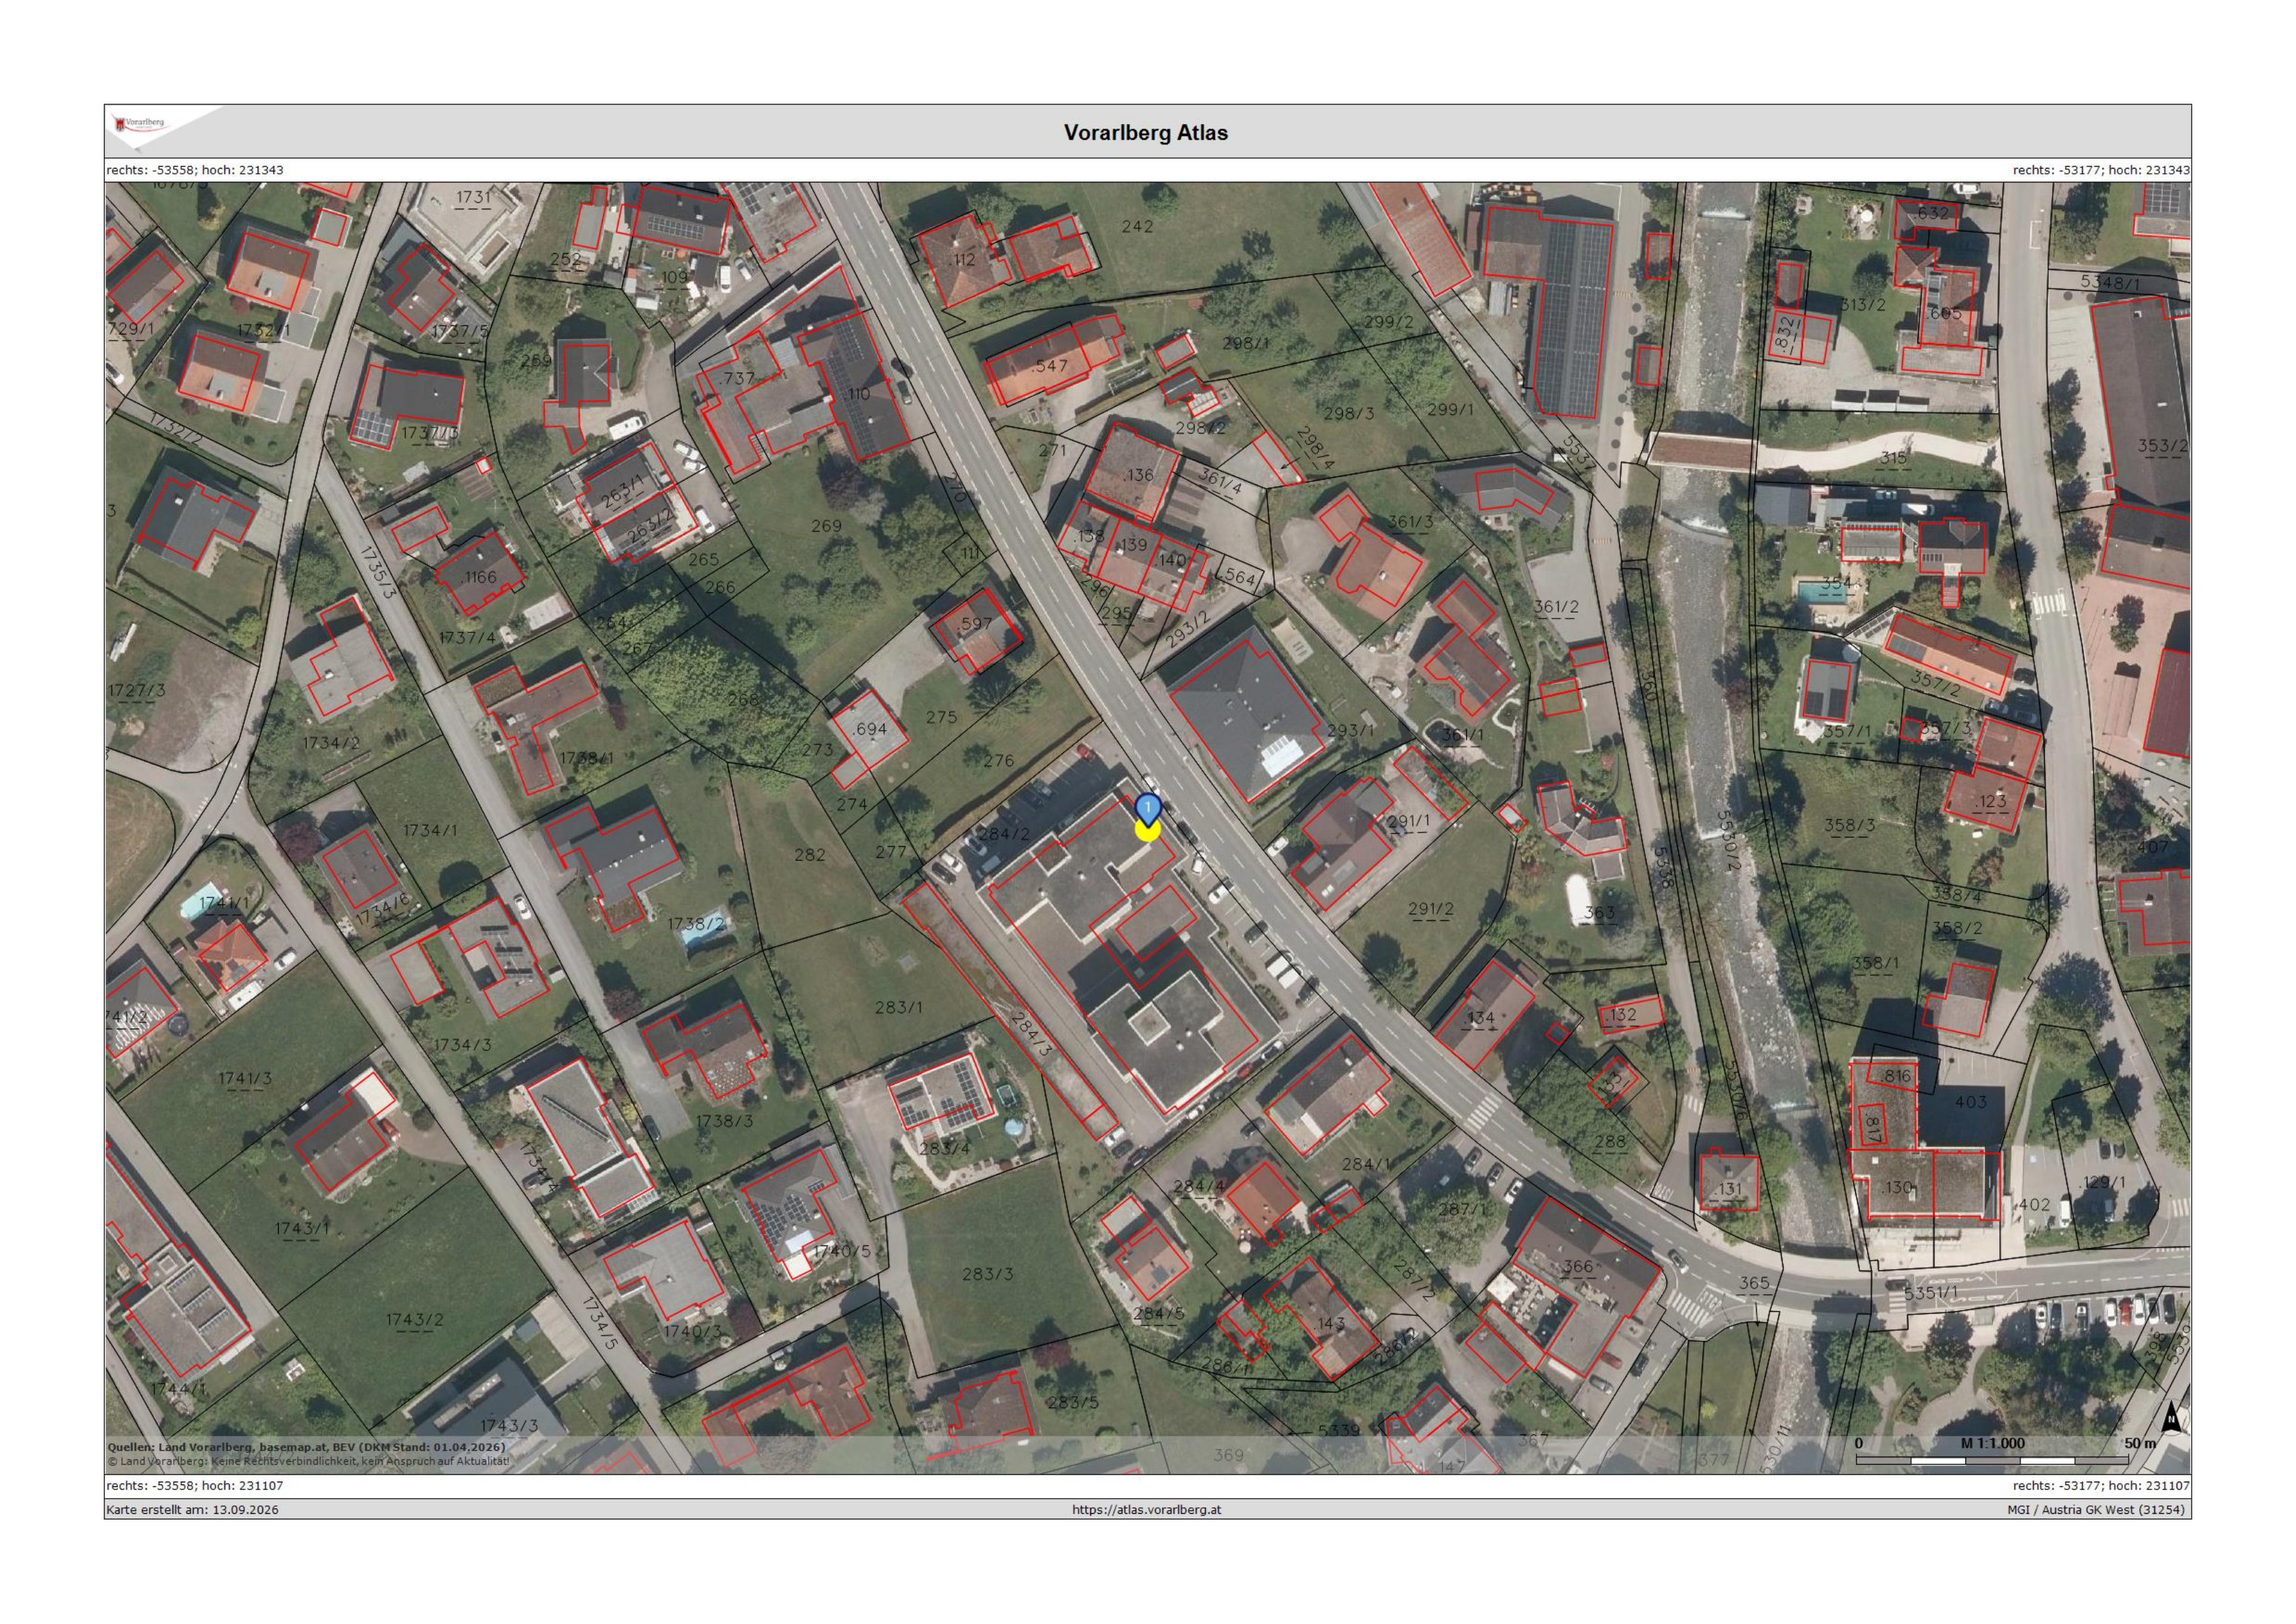
Task: Click building label .737
Action: pos(737,378)
